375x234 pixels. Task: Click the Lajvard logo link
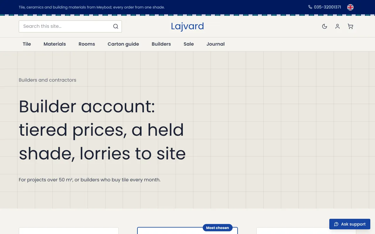(187, 26)
